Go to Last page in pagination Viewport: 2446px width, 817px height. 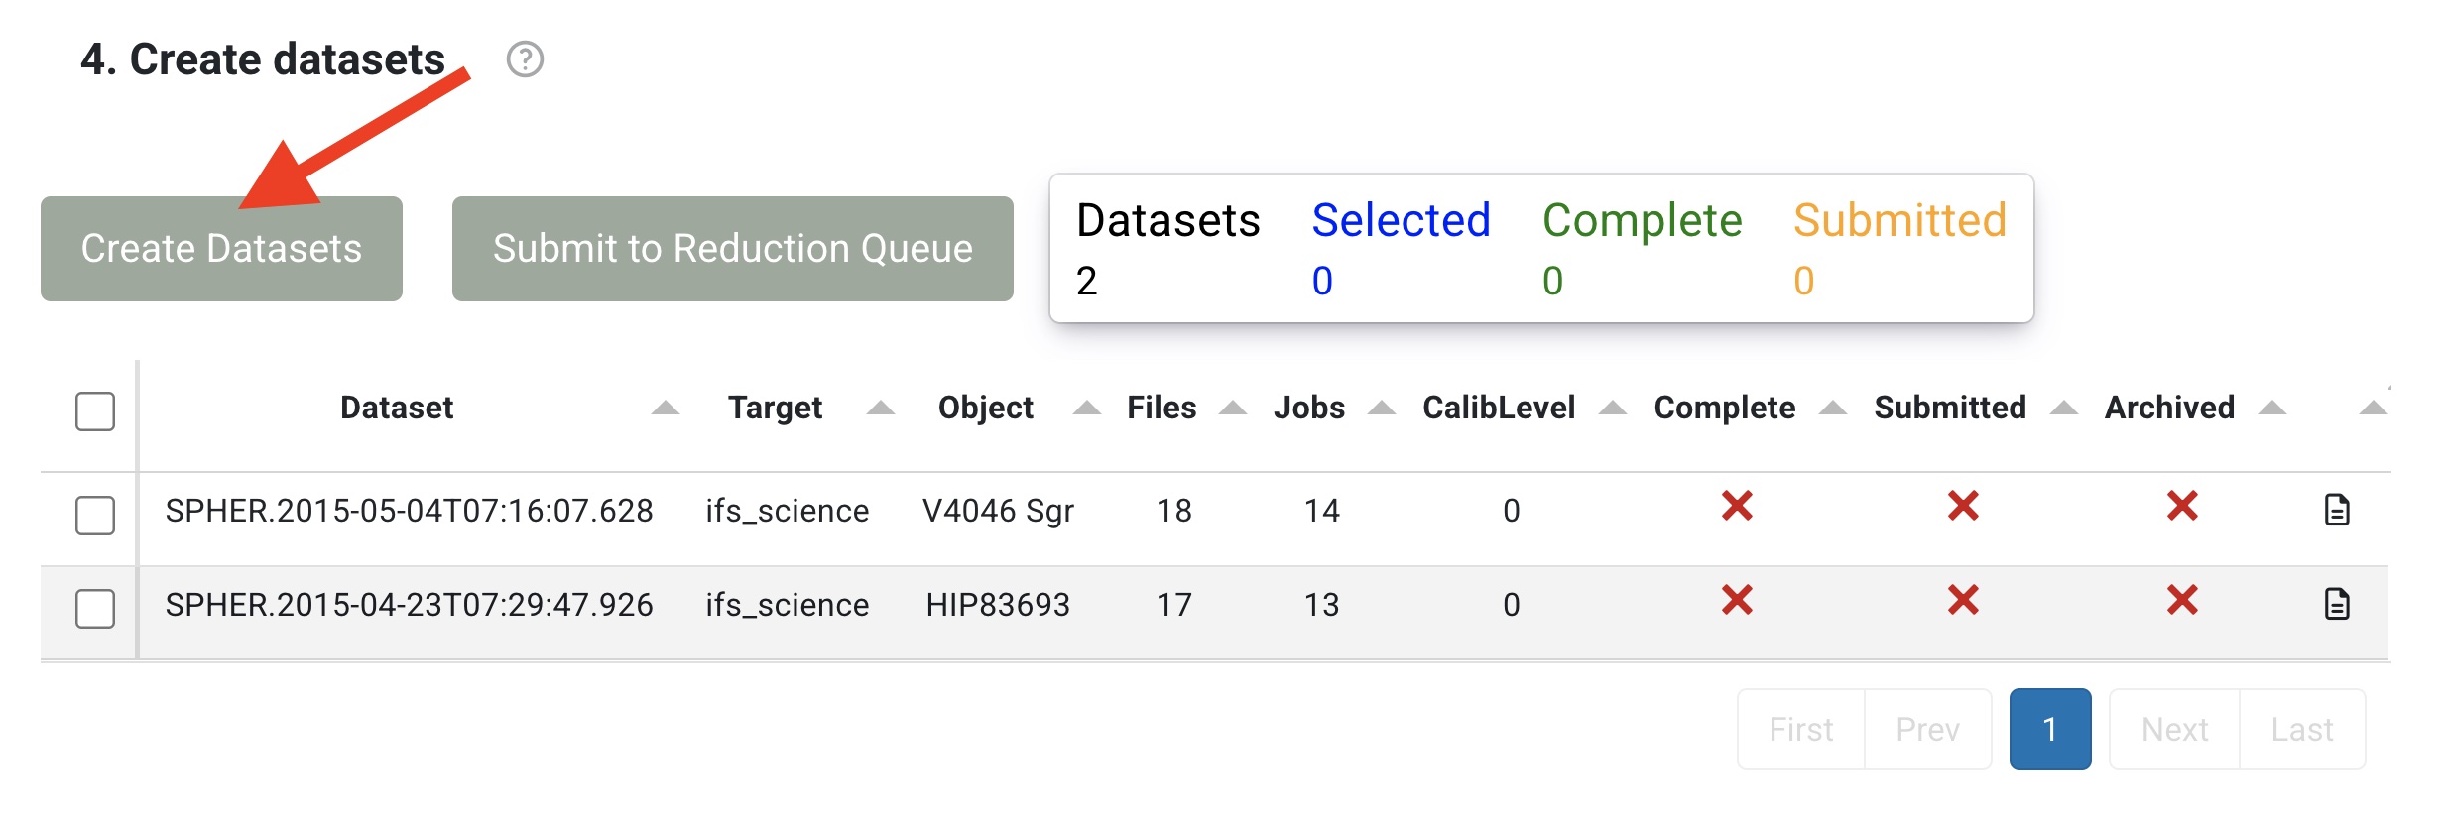tap(2302, 729)
